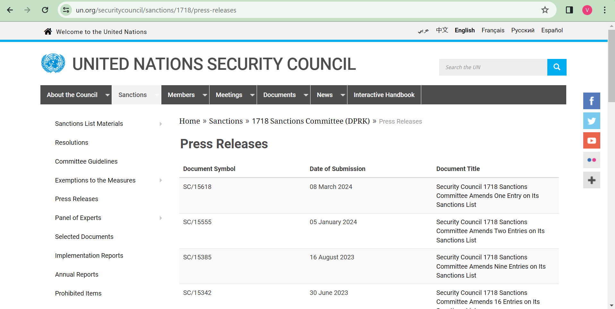This screenshot has height=309, width=615.
Task: Open press release titled Amends Nine Entries
Action: pyautogui.click(x=491, y=266)
